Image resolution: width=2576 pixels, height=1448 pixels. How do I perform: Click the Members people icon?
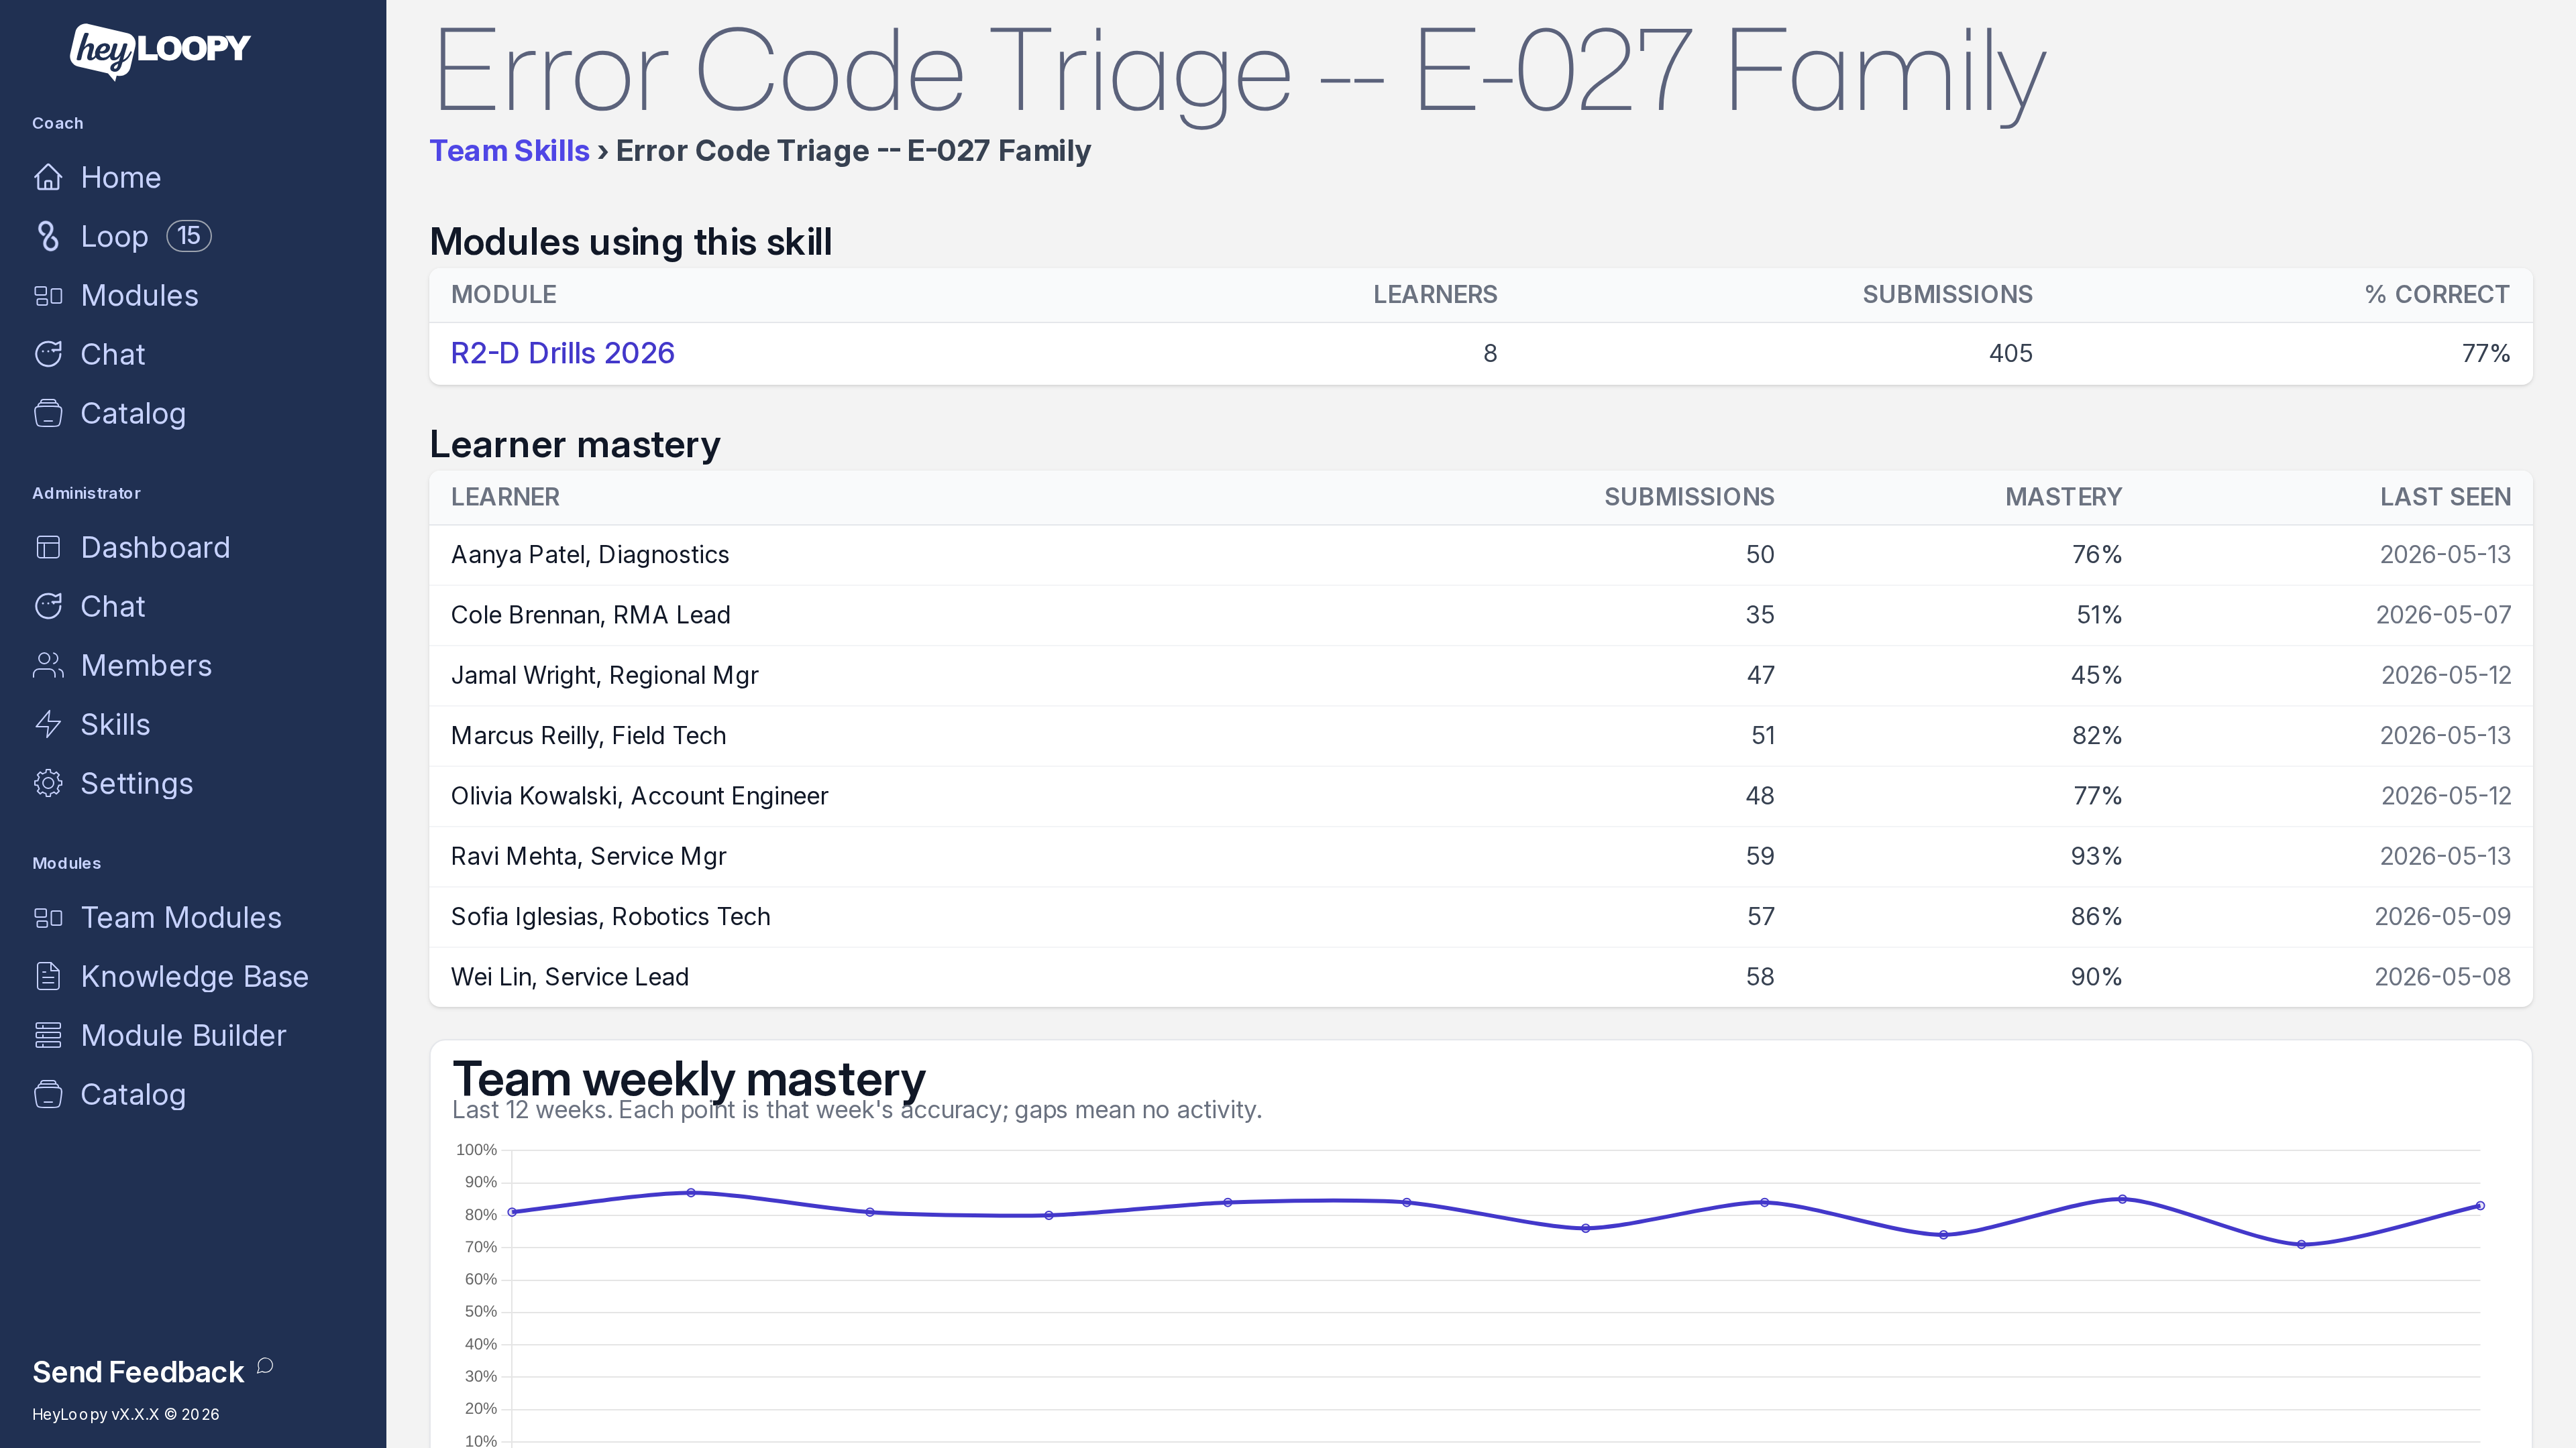point(48,666)
